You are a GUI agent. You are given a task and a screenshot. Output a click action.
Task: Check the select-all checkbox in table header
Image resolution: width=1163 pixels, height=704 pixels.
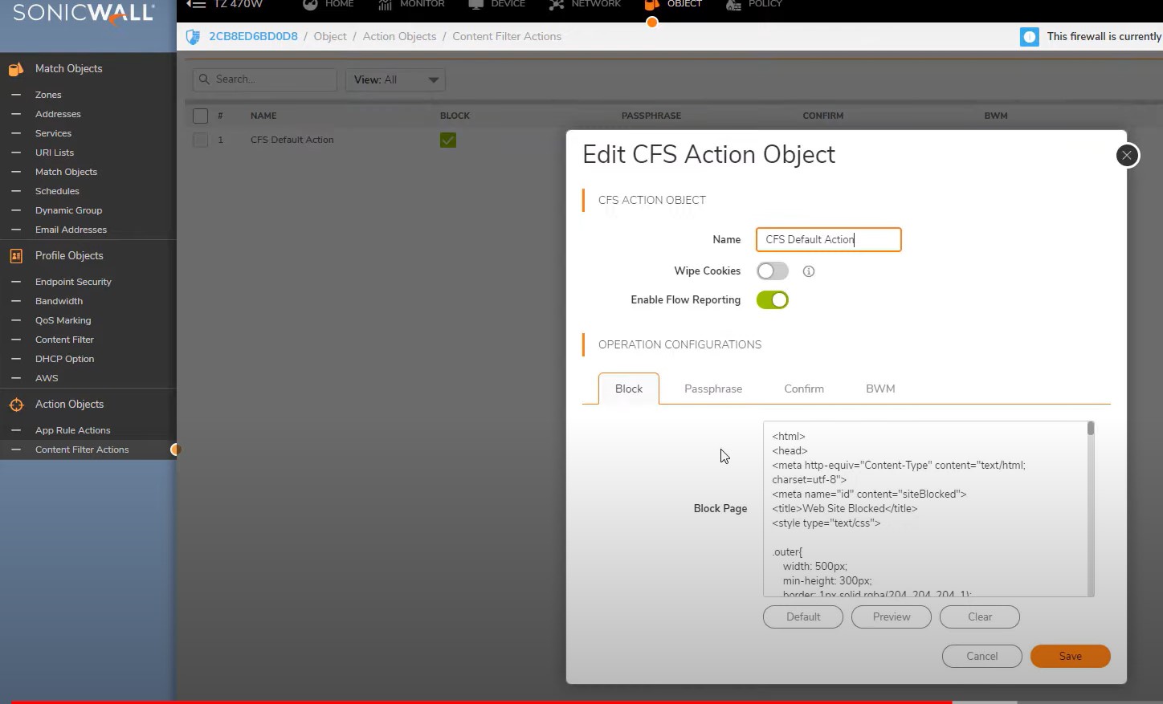[x=201, y=116]
